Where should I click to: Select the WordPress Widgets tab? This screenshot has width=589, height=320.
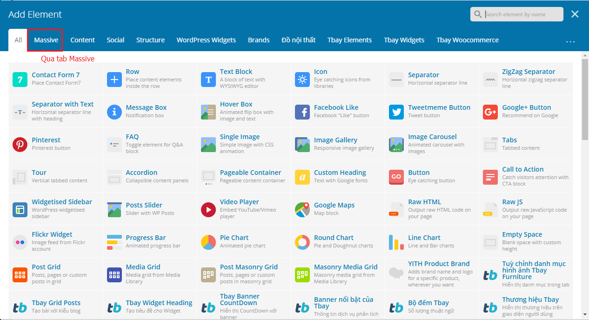pos(206,40)
